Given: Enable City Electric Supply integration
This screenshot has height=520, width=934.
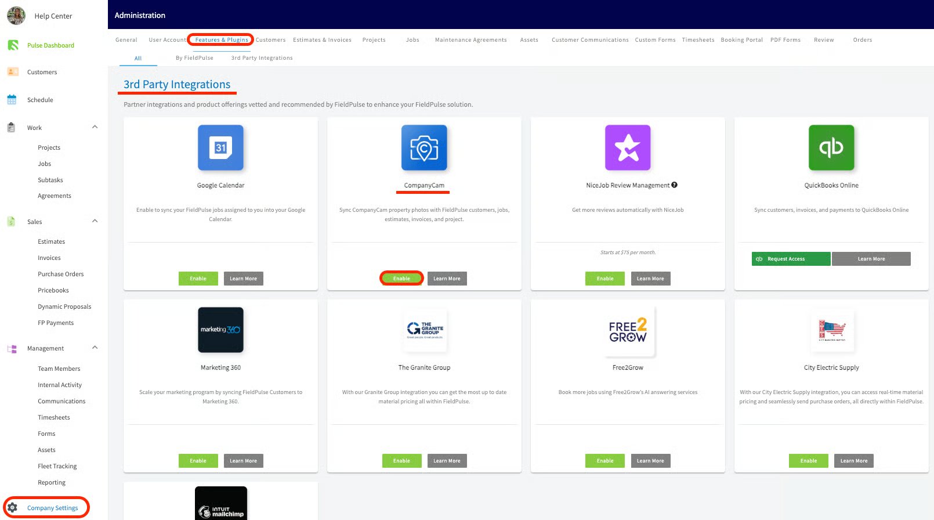Looking at the screenshot, I should 809,461.
